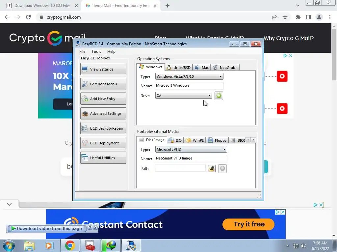
Task: Switch to the NeoGrub tab
Action: pos(225,68)
